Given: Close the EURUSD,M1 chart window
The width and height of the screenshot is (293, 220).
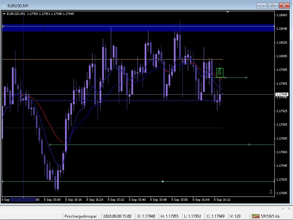Looking at the screenshot, I should pos(284,6).
